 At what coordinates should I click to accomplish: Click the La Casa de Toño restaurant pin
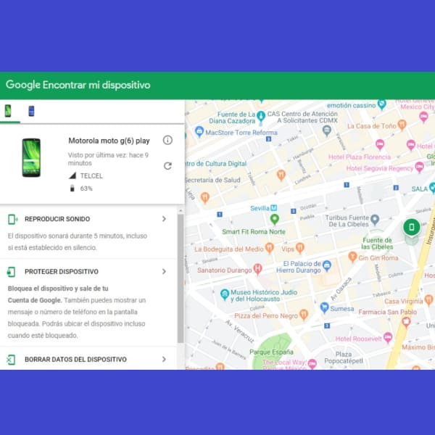pyautogui.click(x=402, y=125)
